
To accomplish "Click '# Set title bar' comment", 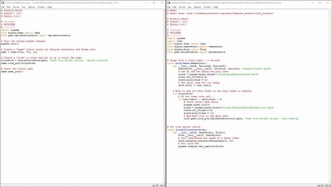I will 189,143.
